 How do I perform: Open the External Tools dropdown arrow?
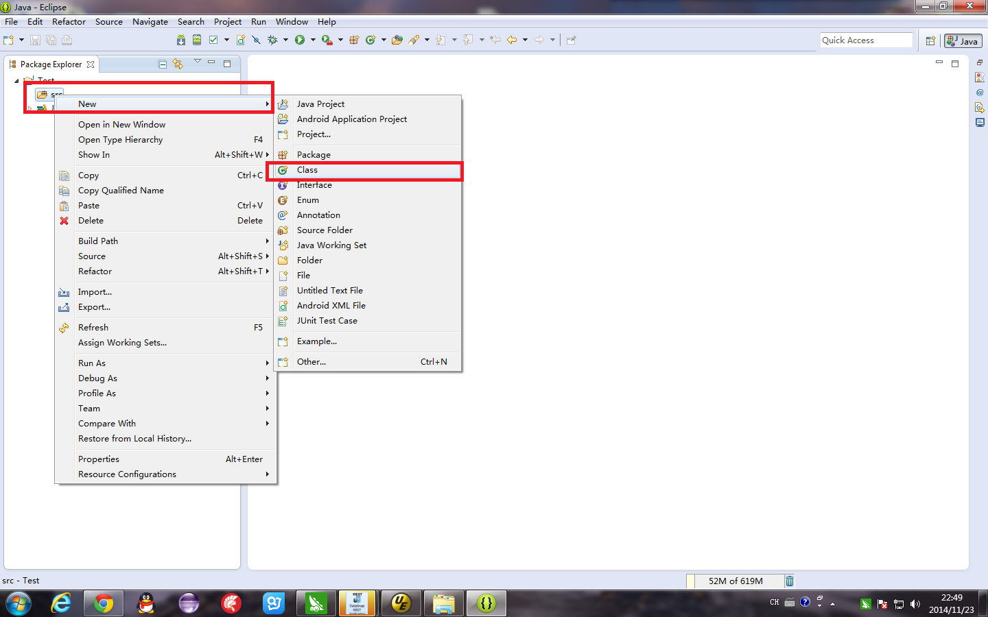(340, 40)
